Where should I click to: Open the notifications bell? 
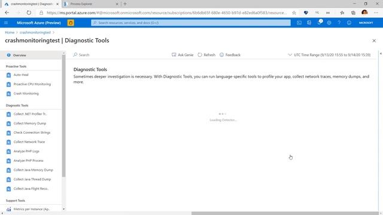pos(319,23)
